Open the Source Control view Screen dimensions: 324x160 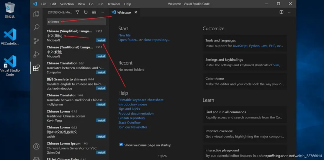(36, 41)
